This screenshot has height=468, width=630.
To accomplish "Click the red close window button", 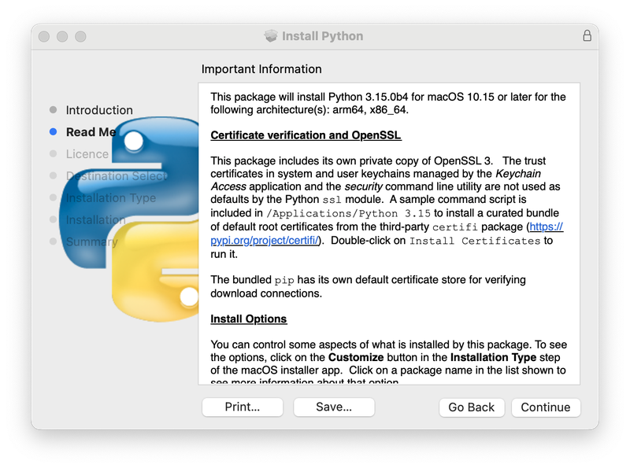I will (x=44, y=36).
